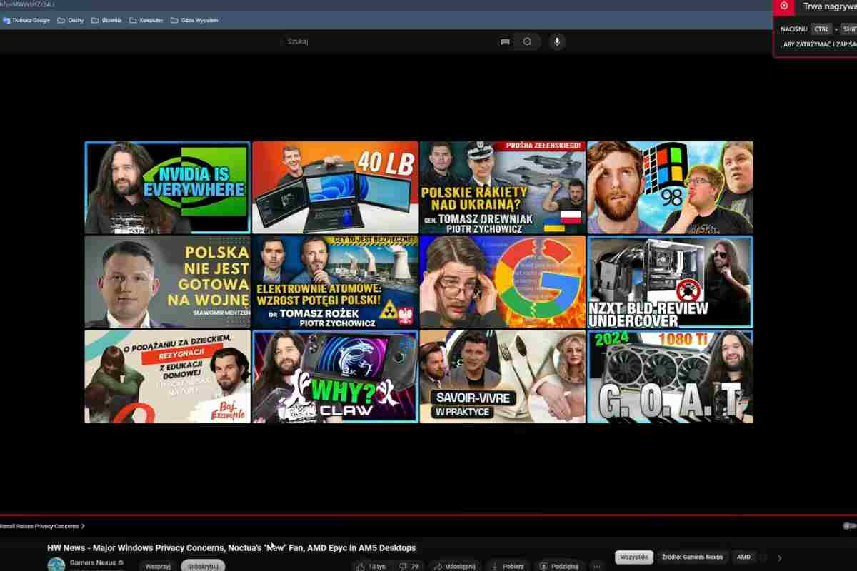Open the Elektrownie Atomowe video thumbnail
This screenshot has height=571, width=857.
[x=335, y=282]
